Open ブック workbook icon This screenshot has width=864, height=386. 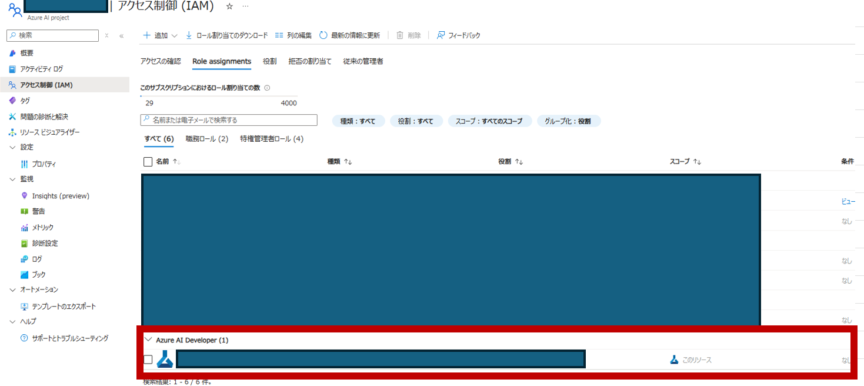(24, 275)
